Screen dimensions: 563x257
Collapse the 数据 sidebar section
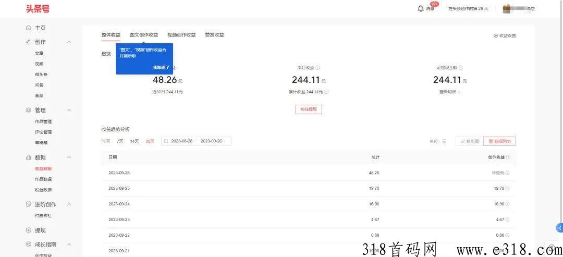[69, 157]
